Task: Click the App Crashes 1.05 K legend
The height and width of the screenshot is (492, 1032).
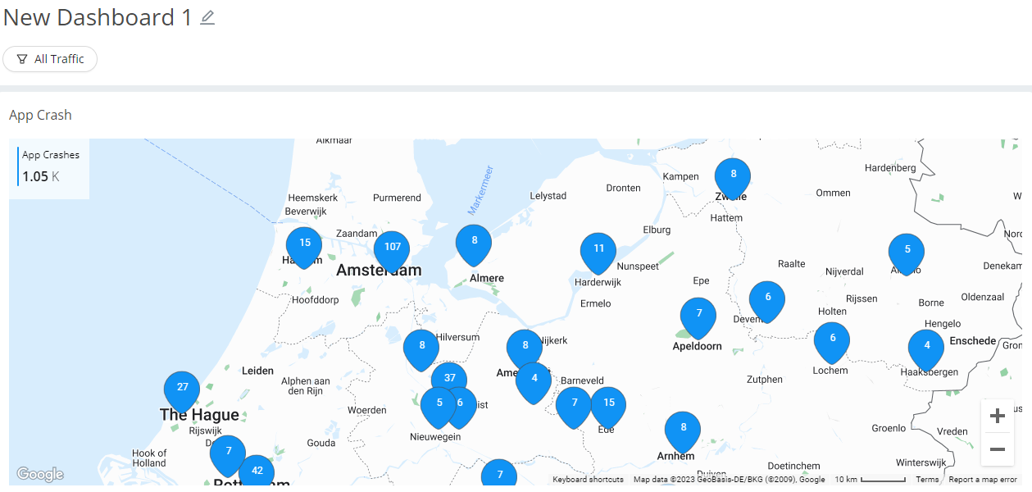Action: (51, 166)
